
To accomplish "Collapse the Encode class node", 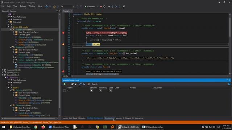I will 11,105.
